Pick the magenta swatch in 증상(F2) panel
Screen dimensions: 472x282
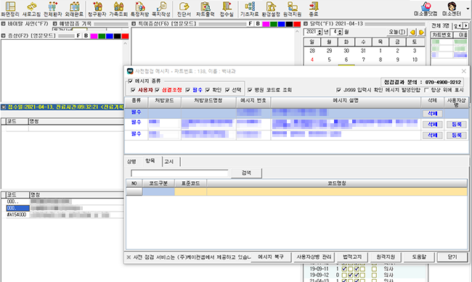[x=94, y=36]
